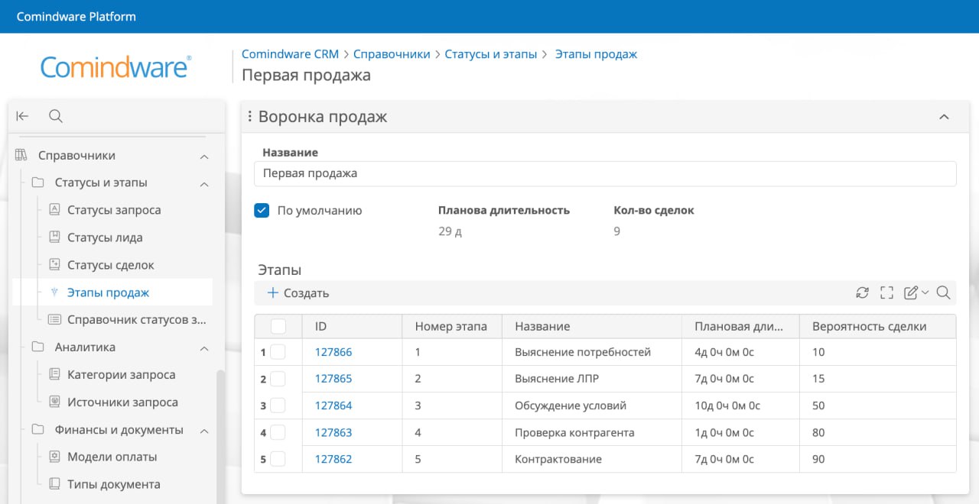The height and width of the screenshot is (504, 979).
Task: Open Статусы запроса in sidebar
Action: (114, 210)
